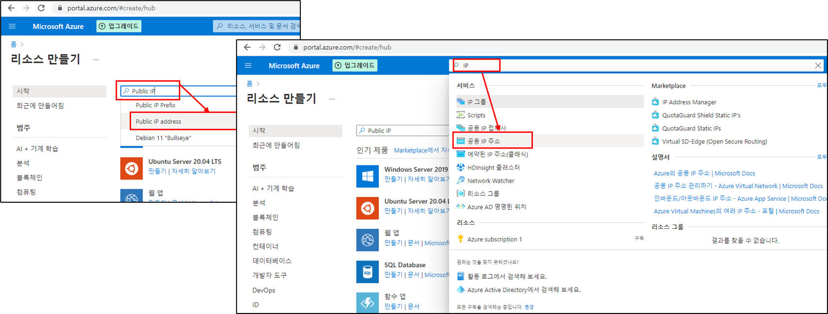Click 활동 로그에서 검색해 보세요

pos(507,276)
